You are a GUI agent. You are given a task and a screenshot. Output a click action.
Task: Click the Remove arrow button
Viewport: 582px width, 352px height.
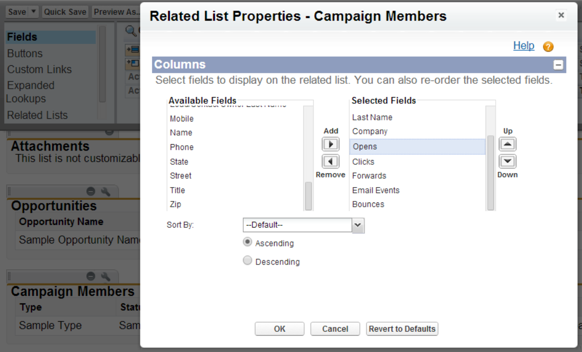click(x=331, y=161)
